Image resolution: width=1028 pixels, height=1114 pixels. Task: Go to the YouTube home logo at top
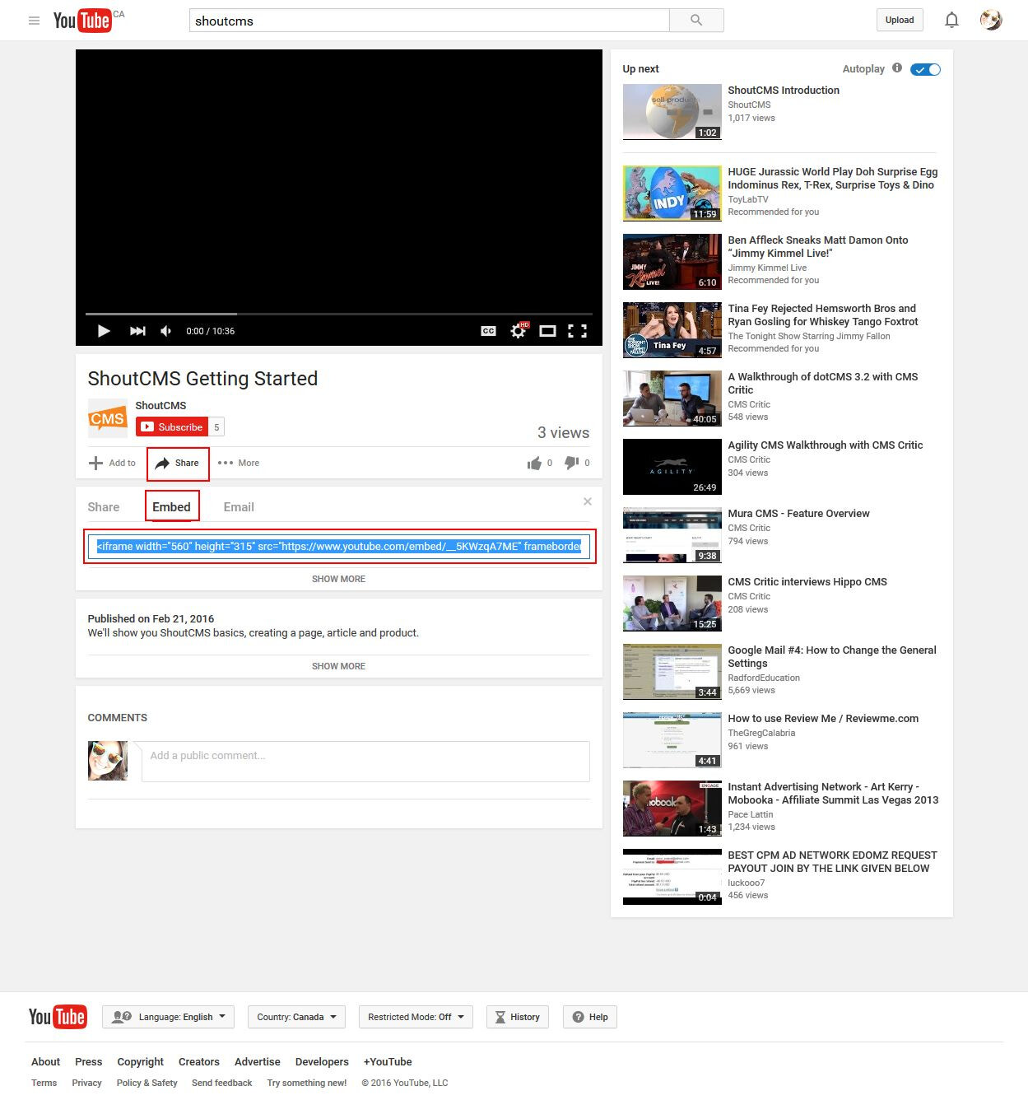coord(82,21)
